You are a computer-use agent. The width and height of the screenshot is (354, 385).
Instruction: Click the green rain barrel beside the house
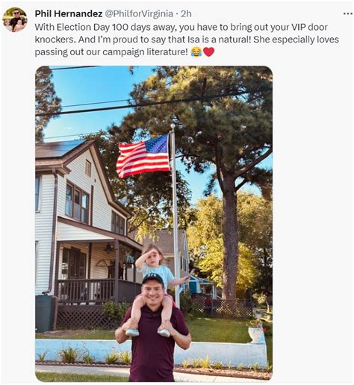tap(44, 313)
